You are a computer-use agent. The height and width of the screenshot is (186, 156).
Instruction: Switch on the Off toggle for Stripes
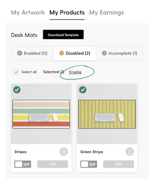click(x=23, y=164)
